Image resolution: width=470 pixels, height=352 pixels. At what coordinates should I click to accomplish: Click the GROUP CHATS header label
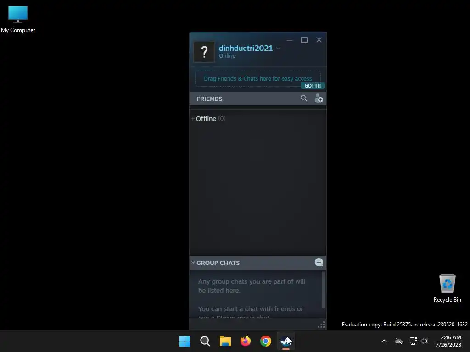point(218,263)
